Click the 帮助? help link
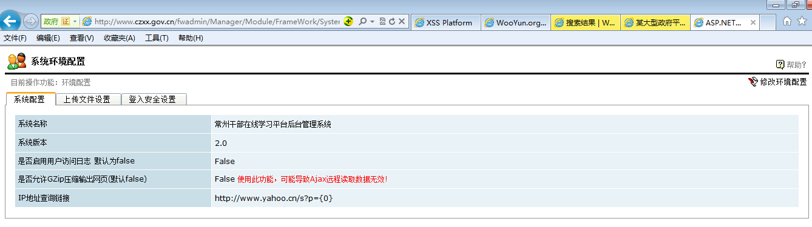 pos(797,65)
